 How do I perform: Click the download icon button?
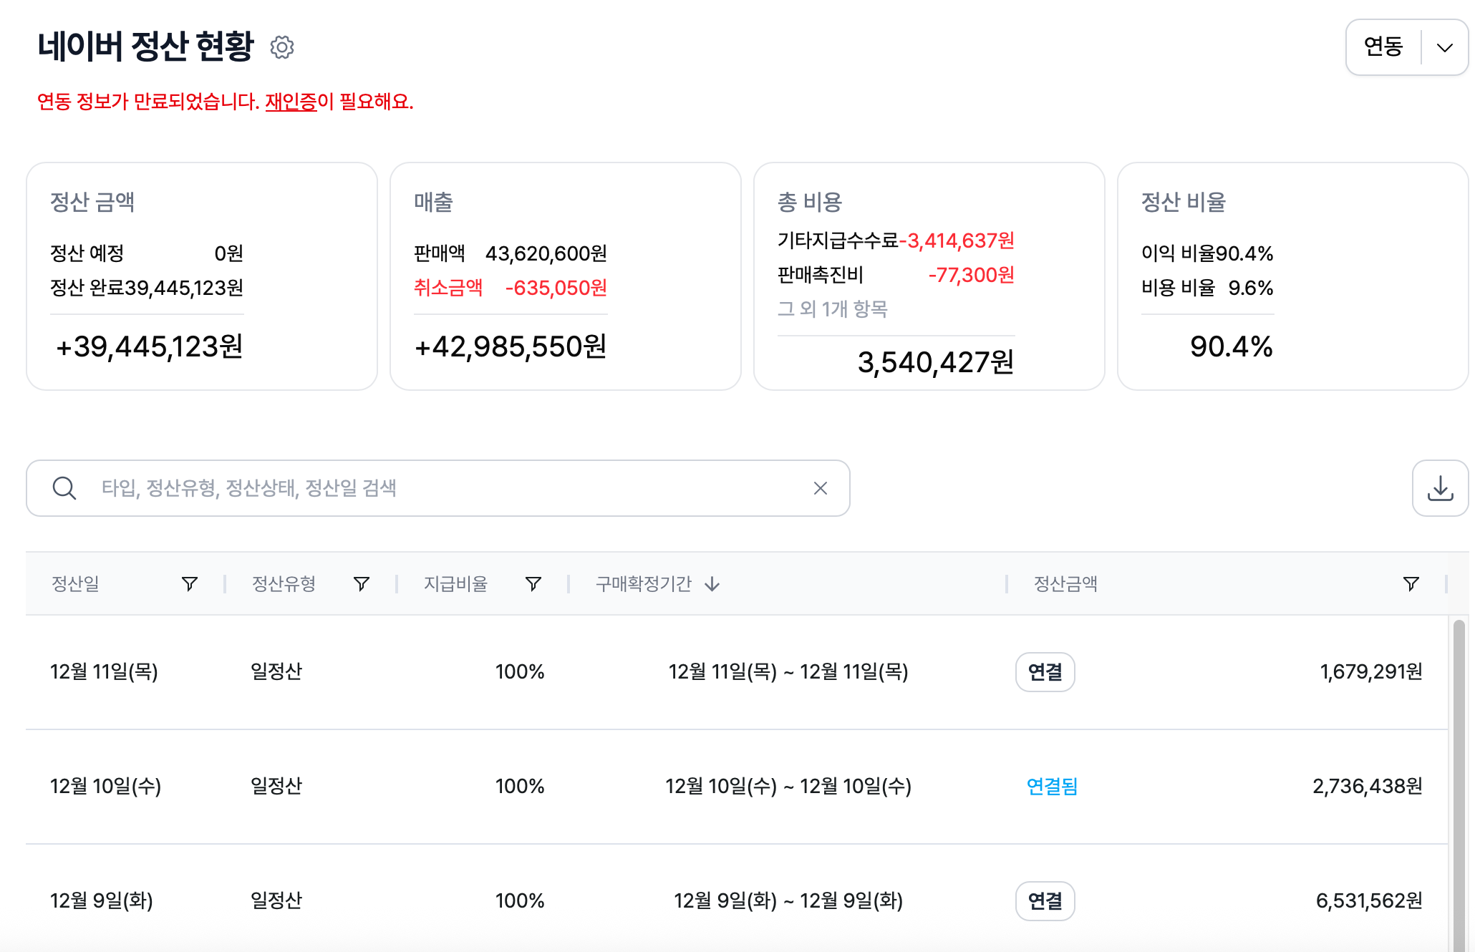click(x=1440, y=488)
